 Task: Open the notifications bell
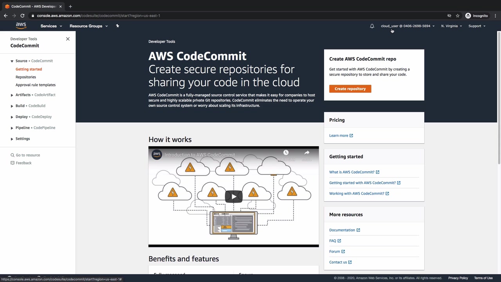372,26
